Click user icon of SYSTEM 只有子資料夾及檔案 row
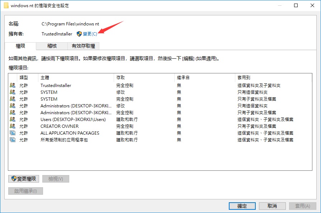 pos(13,99)
